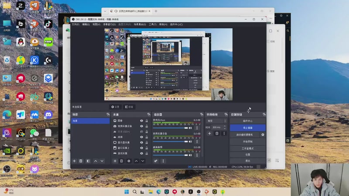Open the transition type dropdown
Image resolution: width=349 pixels, height=196 pixels.
pyautogui.click(x=216, y=121)
